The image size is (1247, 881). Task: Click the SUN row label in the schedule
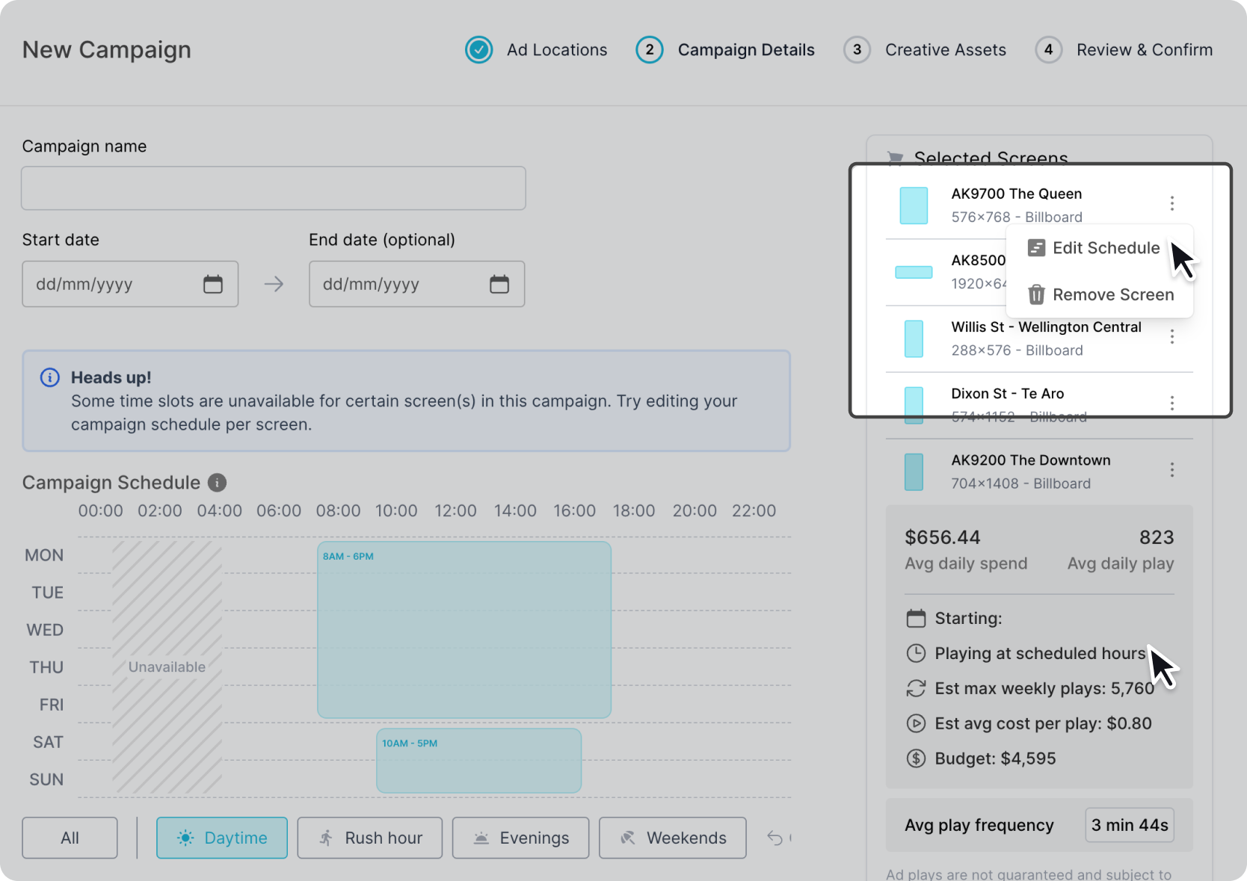(46, 779)
